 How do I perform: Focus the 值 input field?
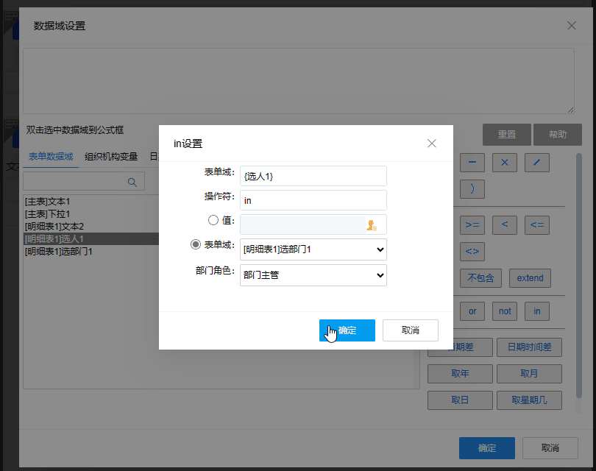click(x=303, y=224)
